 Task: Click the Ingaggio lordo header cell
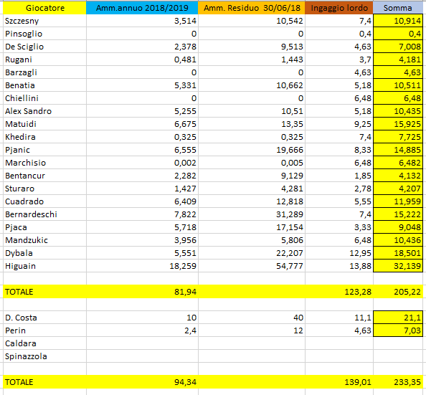pos(339,8)
